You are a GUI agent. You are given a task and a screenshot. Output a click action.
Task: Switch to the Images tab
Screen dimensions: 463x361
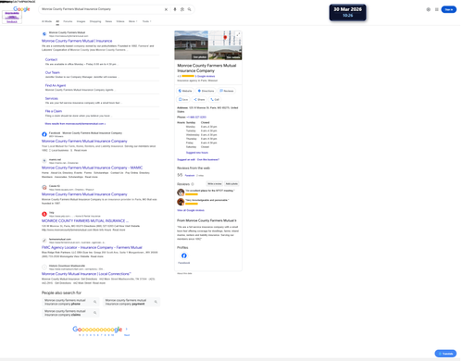click(81, 21)
